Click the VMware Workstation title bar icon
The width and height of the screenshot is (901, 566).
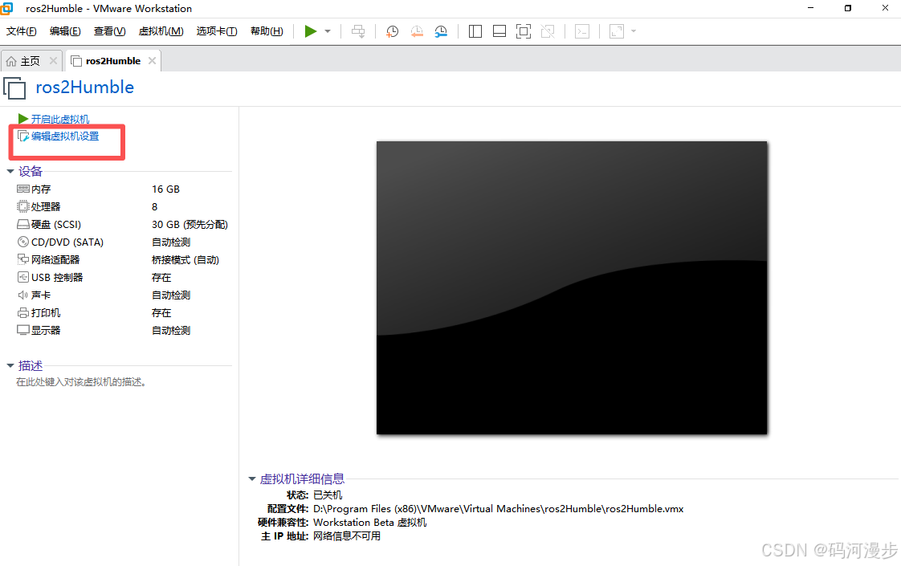coord(6,8)
